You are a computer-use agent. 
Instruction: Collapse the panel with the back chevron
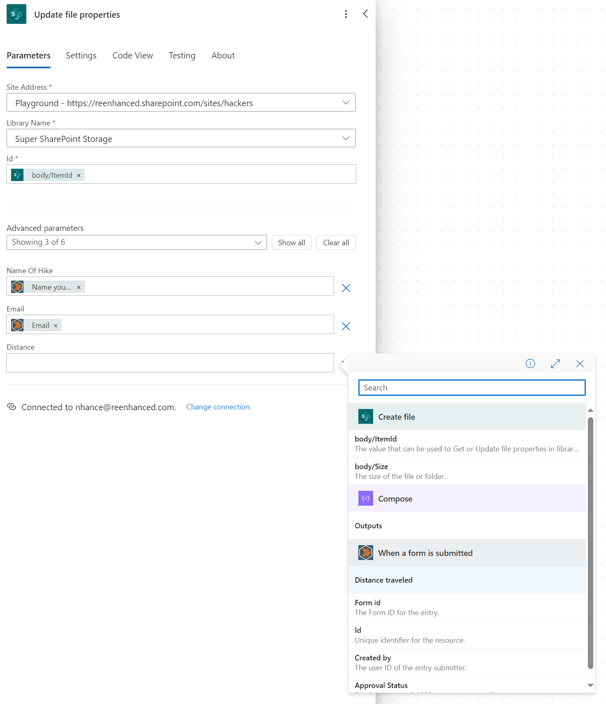pos(365,14)
